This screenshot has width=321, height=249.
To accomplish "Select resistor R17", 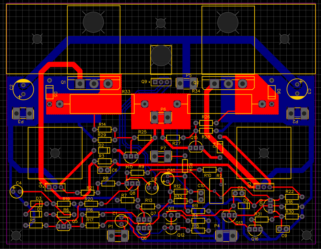I will 93,225.
